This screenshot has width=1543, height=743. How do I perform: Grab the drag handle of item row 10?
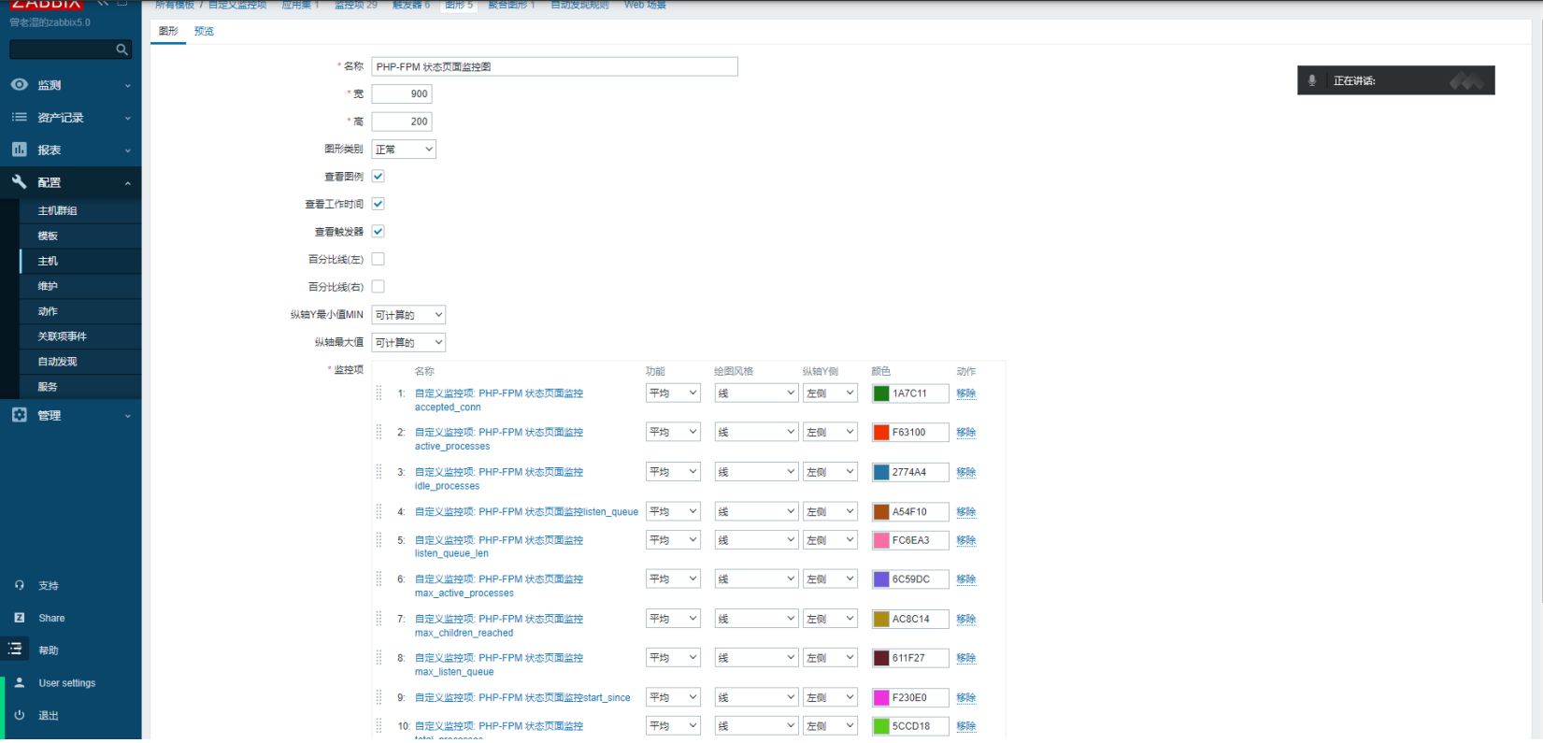pyautogui.click(x=379, y=726)
